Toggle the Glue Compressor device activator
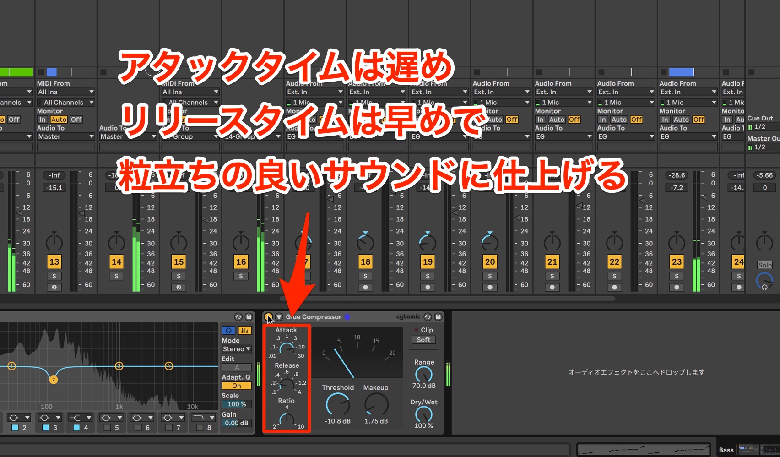Image resolution: width=780 pixels, height=457 pixels. [x=269, y=317]
